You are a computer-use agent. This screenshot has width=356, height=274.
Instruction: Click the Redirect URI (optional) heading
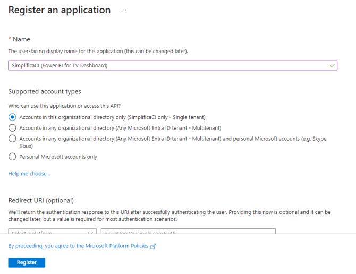pos(41,200)
